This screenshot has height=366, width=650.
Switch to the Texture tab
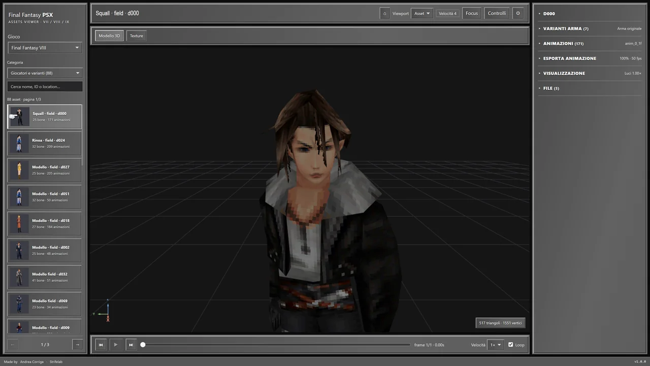point(136,36)
